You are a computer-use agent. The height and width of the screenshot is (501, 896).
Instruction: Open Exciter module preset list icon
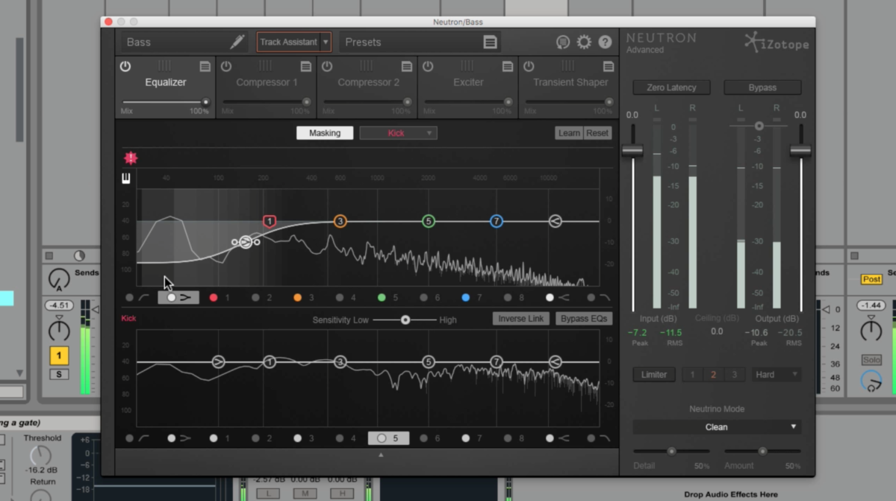click(x=507, y=66)
